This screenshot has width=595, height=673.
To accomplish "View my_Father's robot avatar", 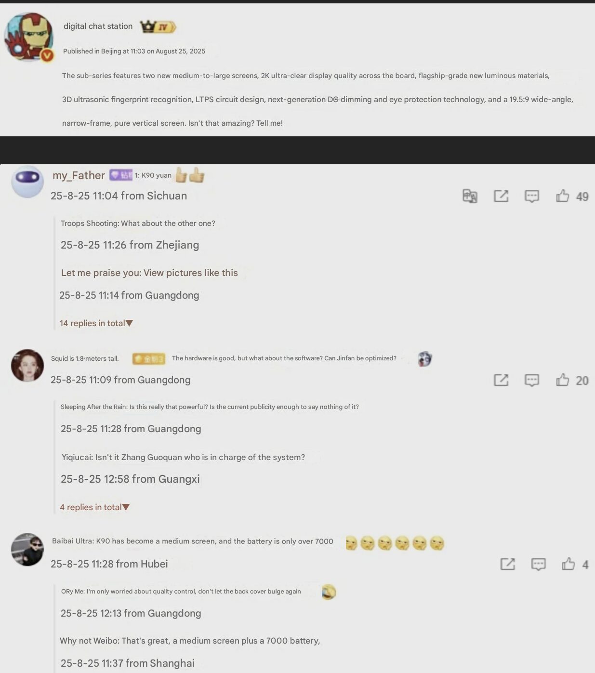I will [x=27, y=182].
